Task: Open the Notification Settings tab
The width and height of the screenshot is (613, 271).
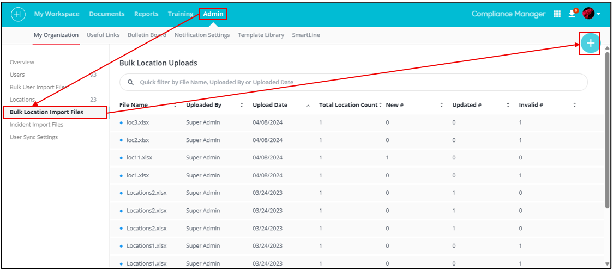Action: click(x=202, y=35)
